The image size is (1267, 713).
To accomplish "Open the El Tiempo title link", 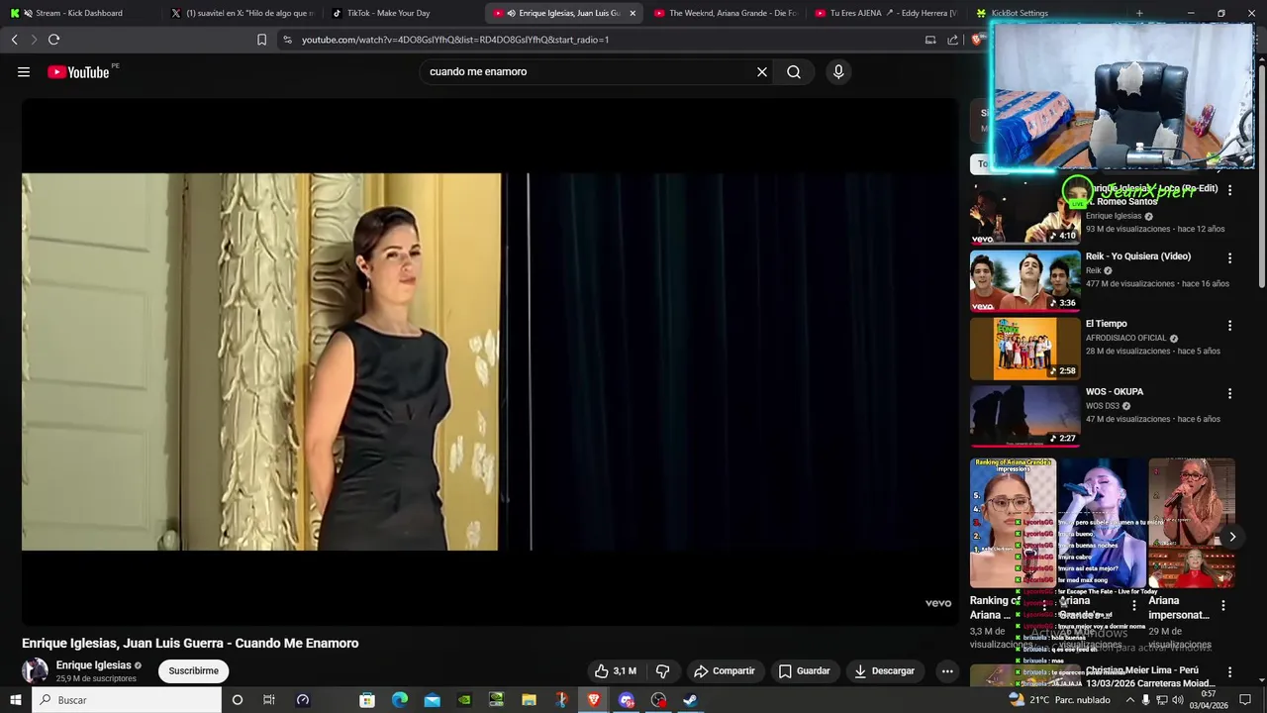I will click(1107, 324).
